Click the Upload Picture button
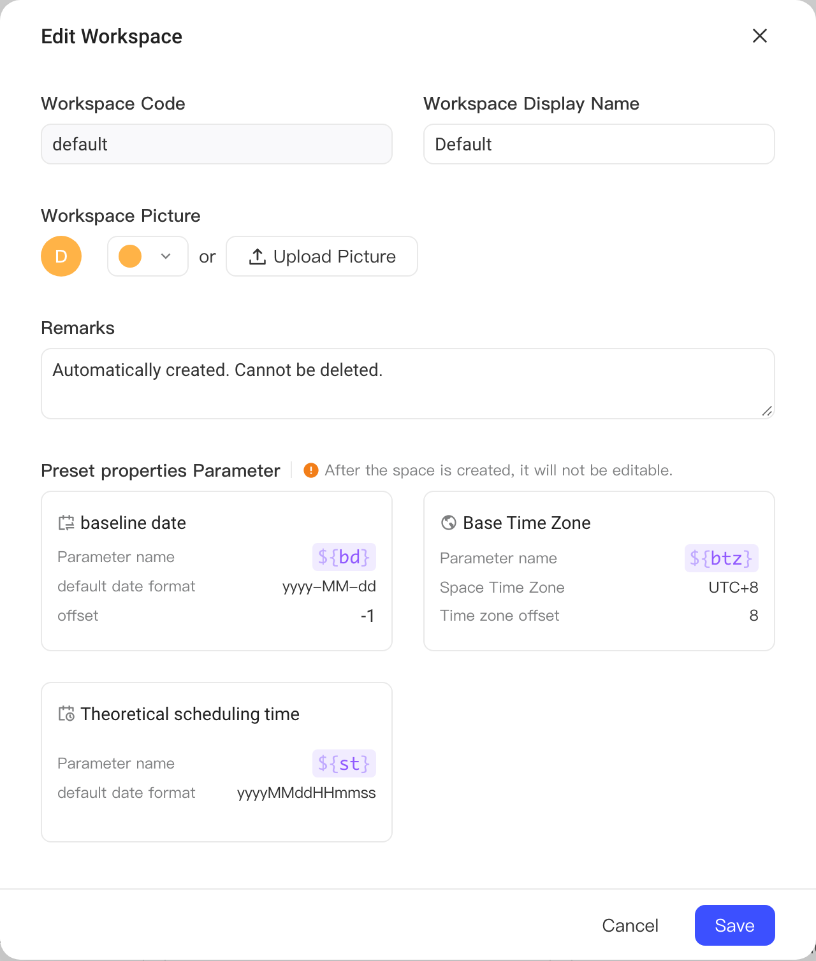Viewport: 816px width, 961px height. (x=322, y=256)
